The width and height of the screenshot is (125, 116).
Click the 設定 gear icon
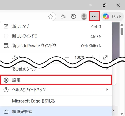point(6,80)
